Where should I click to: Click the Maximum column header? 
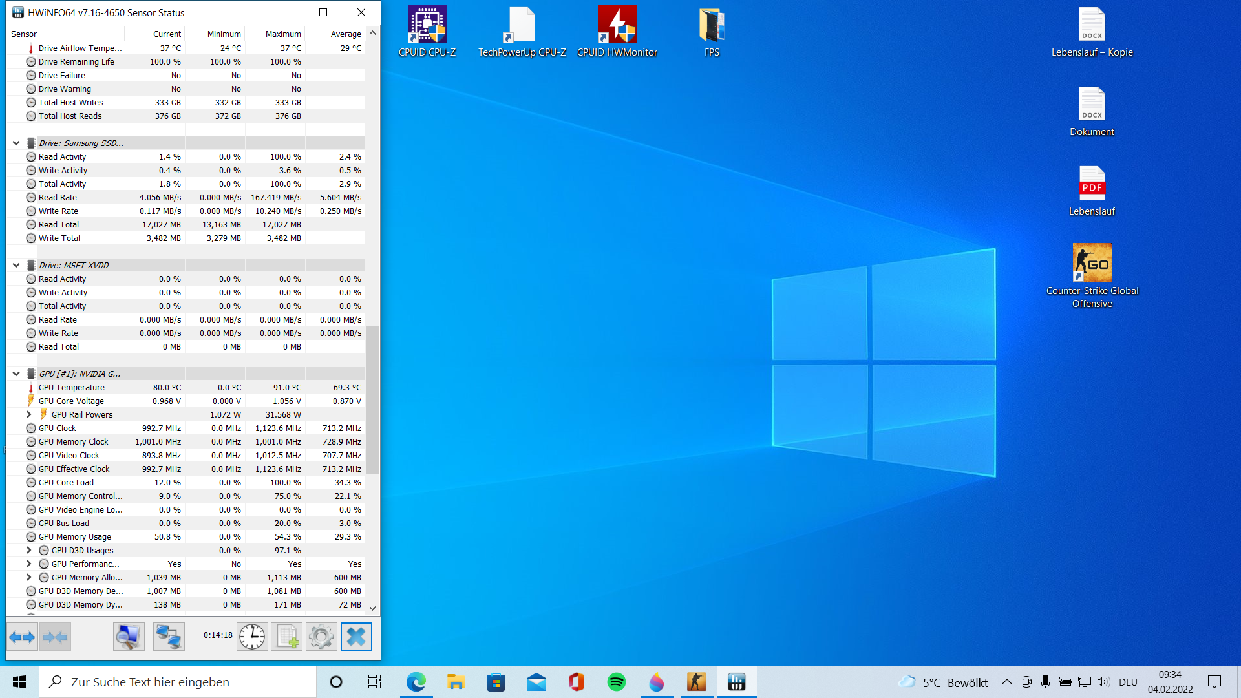click(282, 34)
